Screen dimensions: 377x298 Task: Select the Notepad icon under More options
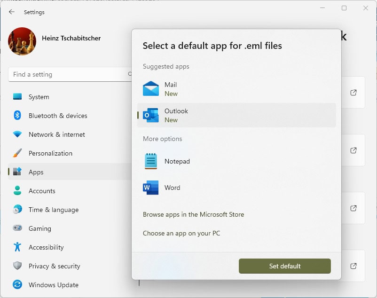[150, 161]
